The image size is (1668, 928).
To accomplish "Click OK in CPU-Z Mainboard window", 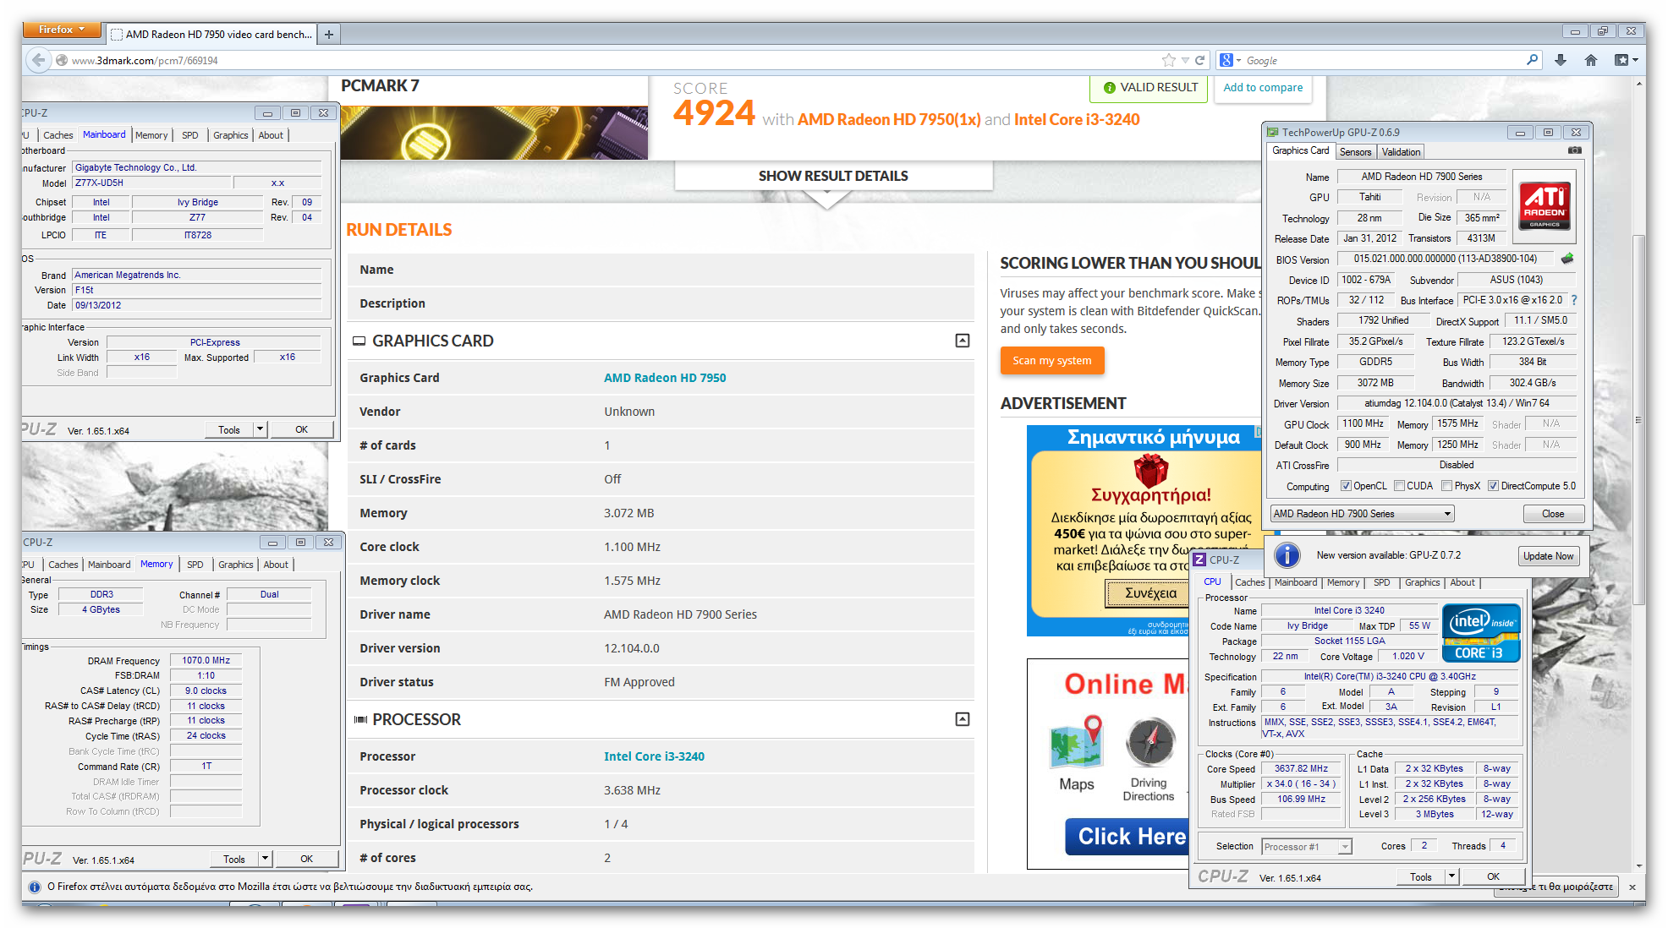I will [x=302, y=429].
